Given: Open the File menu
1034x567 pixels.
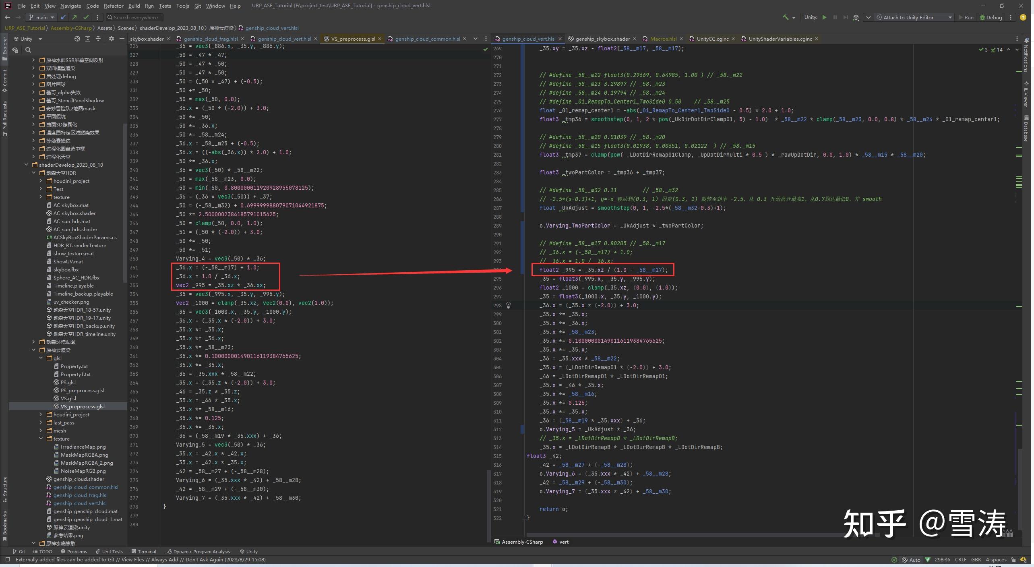Looking at the screenshot, I should [22, 6].
